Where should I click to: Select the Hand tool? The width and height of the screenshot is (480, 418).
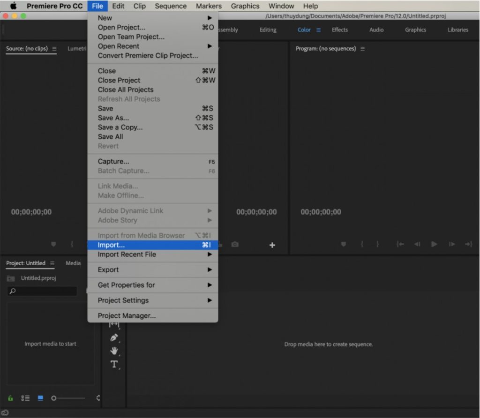(114, 351)
